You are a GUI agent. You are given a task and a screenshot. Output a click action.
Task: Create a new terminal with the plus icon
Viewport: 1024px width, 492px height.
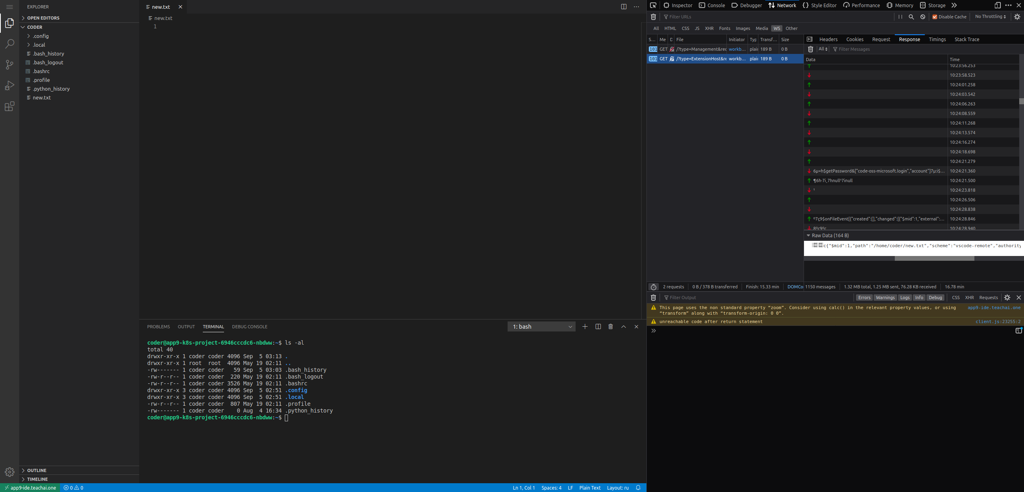point(585,326)
